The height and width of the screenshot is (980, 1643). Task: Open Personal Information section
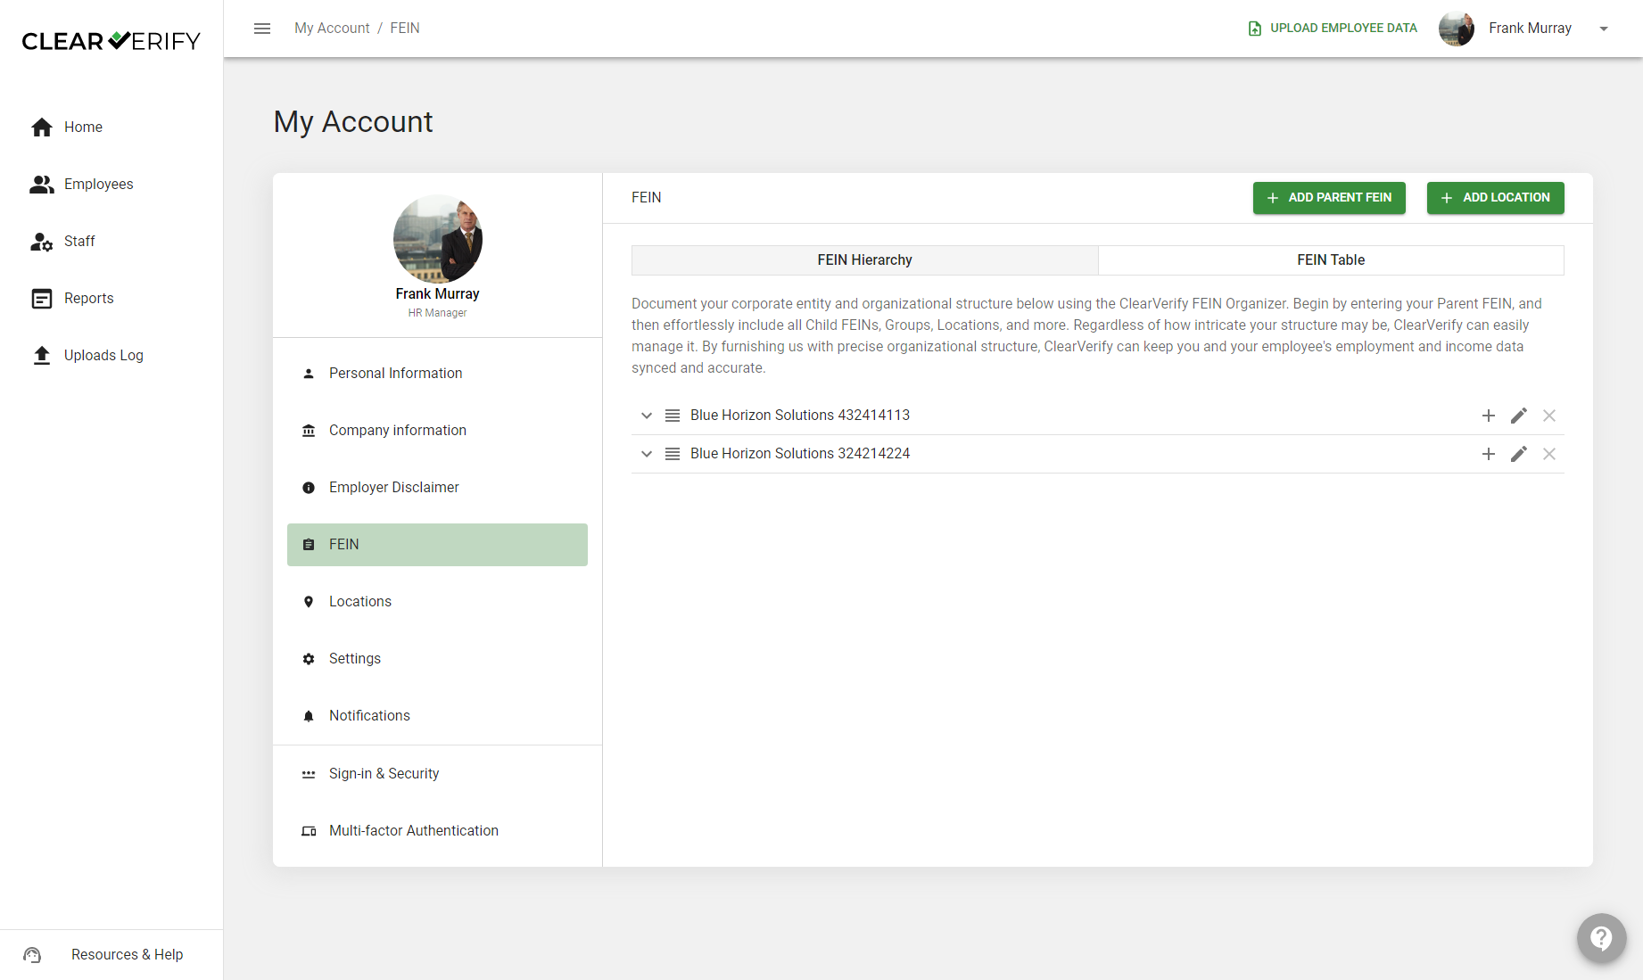pos(437,374)
